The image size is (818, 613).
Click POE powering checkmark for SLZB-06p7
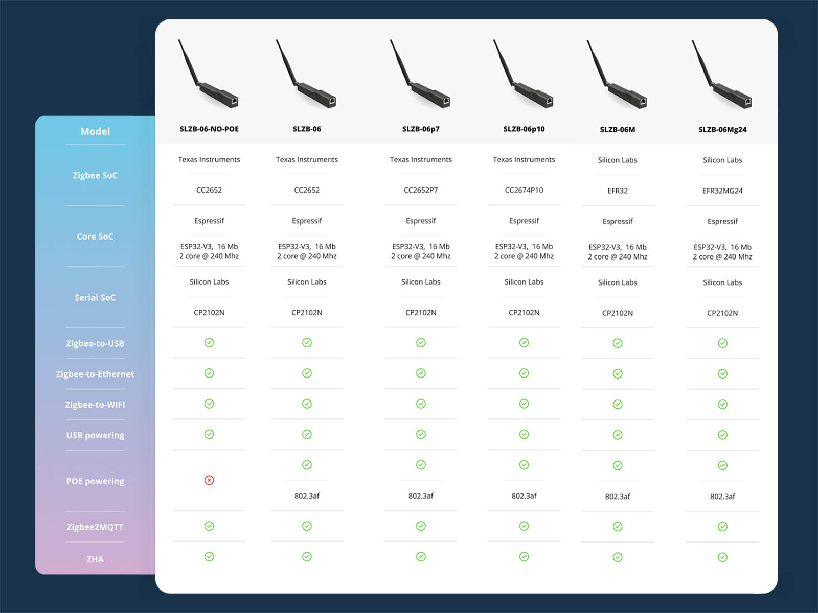[x=421, y=465]
